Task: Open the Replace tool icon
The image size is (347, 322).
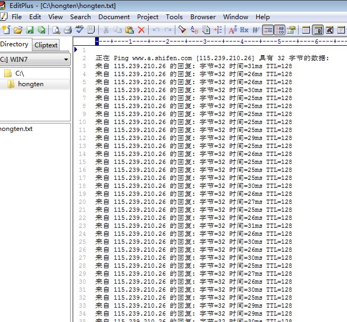Action: (x=194, y=30)
